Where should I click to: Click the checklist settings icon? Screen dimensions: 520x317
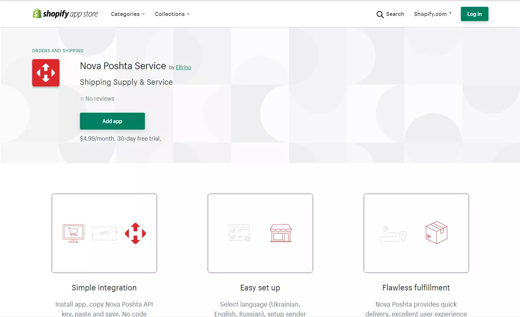pyautogui.click(x=240, y=233)
